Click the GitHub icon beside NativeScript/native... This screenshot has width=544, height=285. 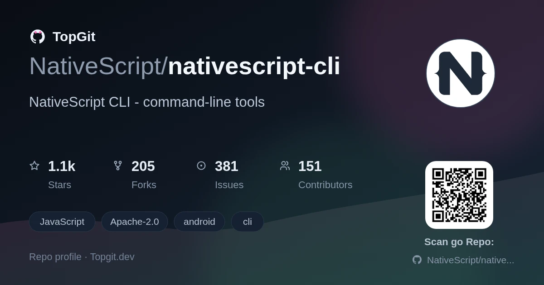(417, 260)
